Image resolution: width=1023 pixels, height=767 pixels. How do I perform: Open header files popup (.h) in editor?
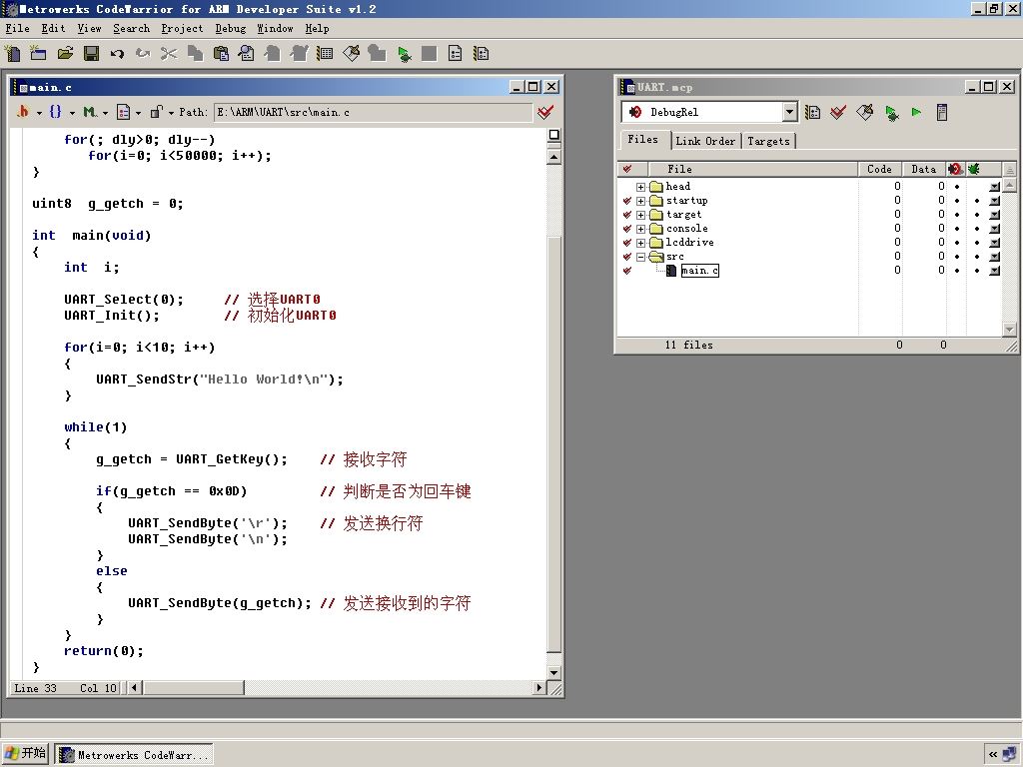tap(28, 112)
